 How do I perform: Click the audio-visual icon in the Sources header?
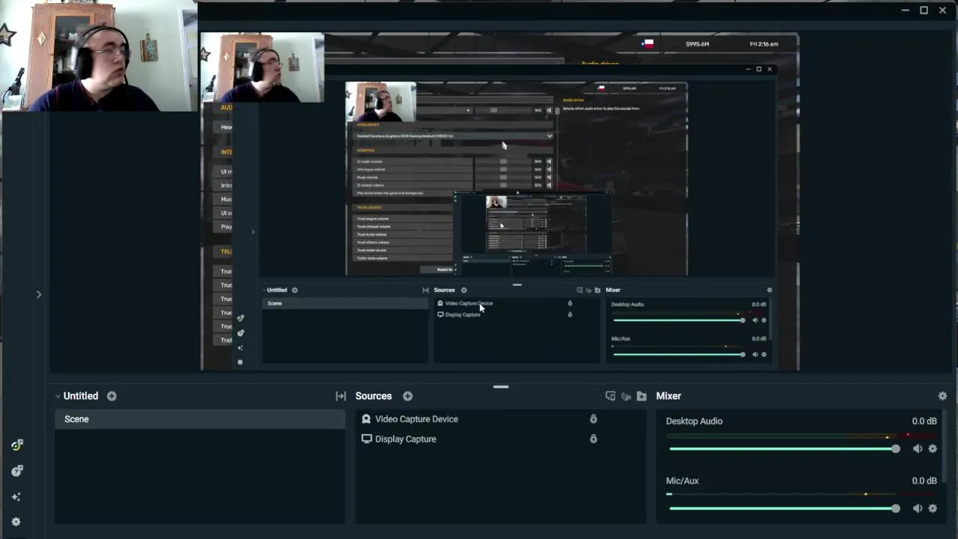pyautogui.click(x=626, y=396)
